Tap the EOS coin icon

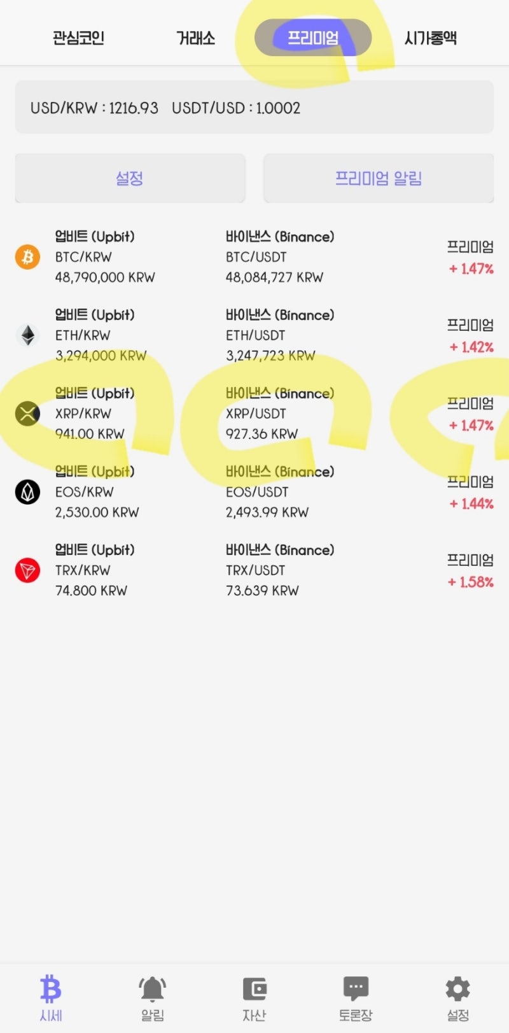point(27,492)
